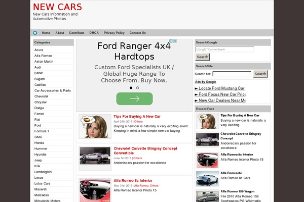Click the Search Google button
This screenshot has width=304, height=202.
(x=202, y=57)
